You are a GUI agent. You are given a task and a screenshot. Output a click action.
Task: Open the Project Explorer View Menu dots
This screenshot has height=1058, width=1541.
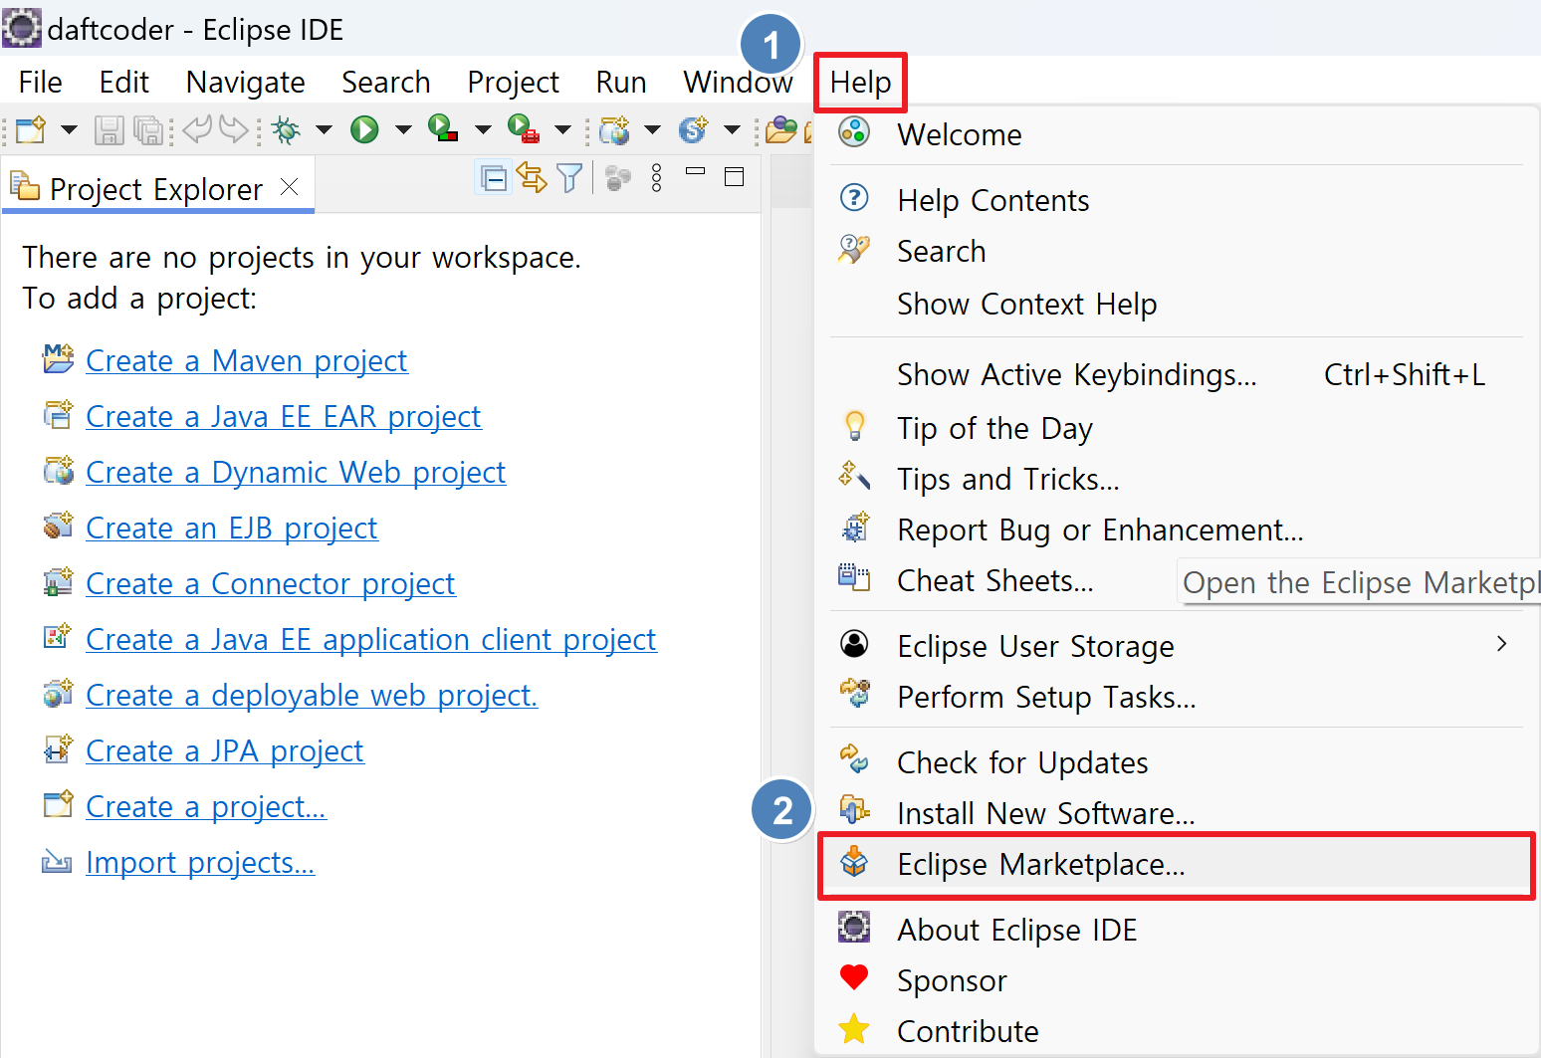(656, 178)
